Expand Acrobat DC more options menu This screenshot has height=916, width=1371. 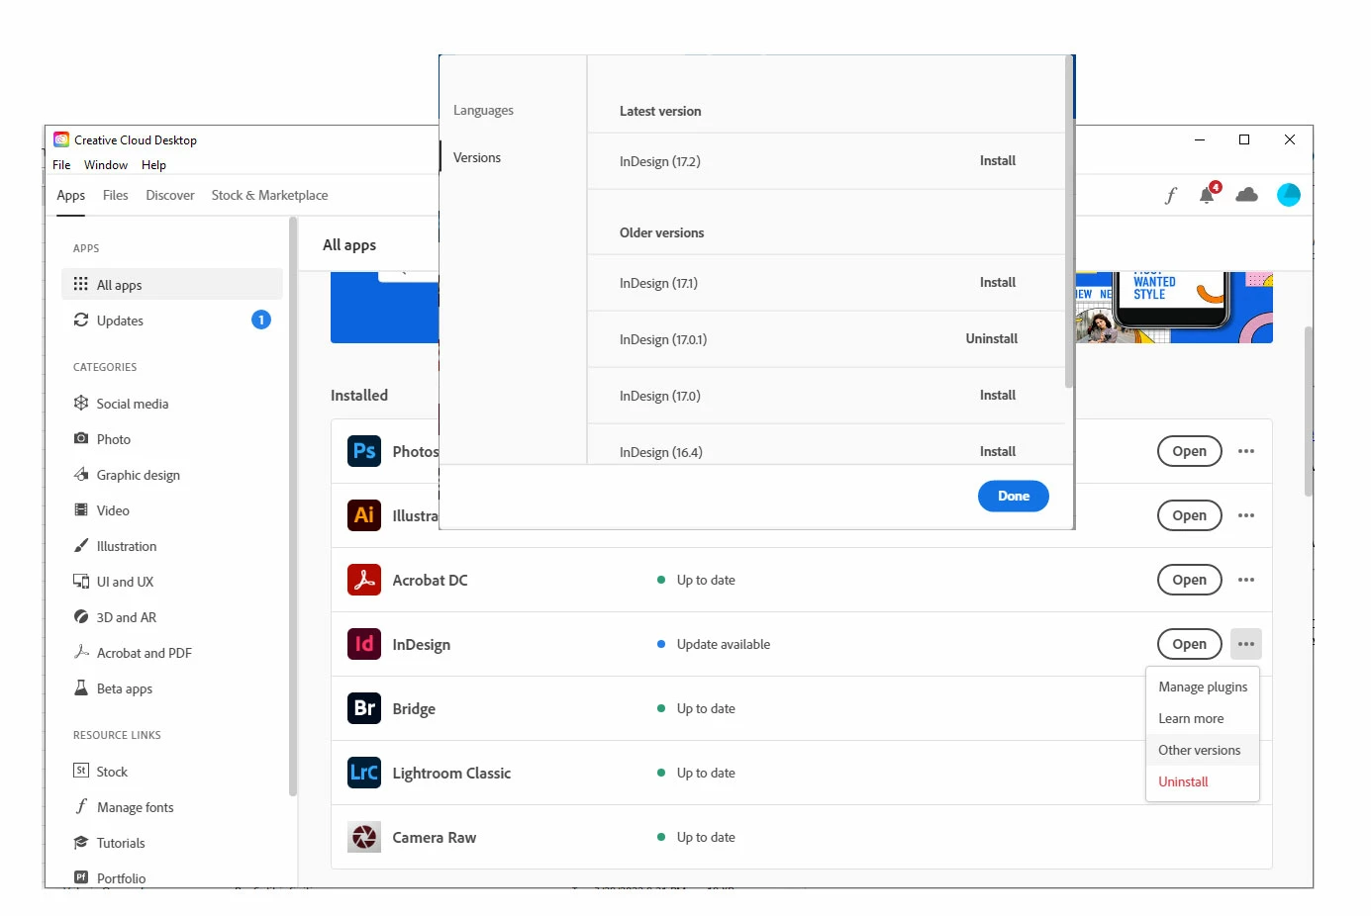pos(1246,580)
